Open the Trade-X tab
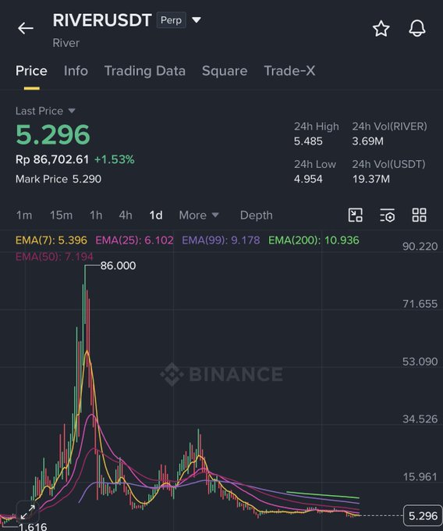The width and height of the screenshot is (443, 531). tap(289, 71)
